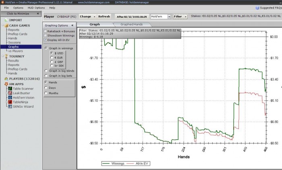Click the Hold'em Manager title bar icon
Image resolution: width=282 pixels, height=170 pixels.
coord(2,2)
